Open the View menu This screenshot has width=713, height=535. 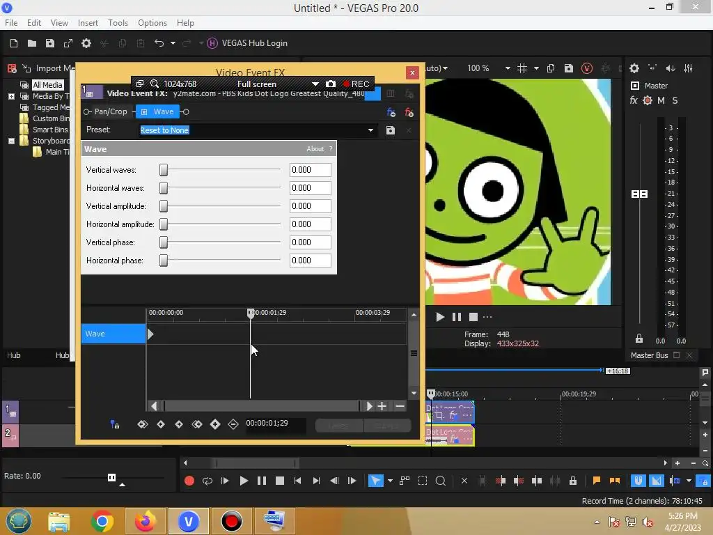point(59,23)
